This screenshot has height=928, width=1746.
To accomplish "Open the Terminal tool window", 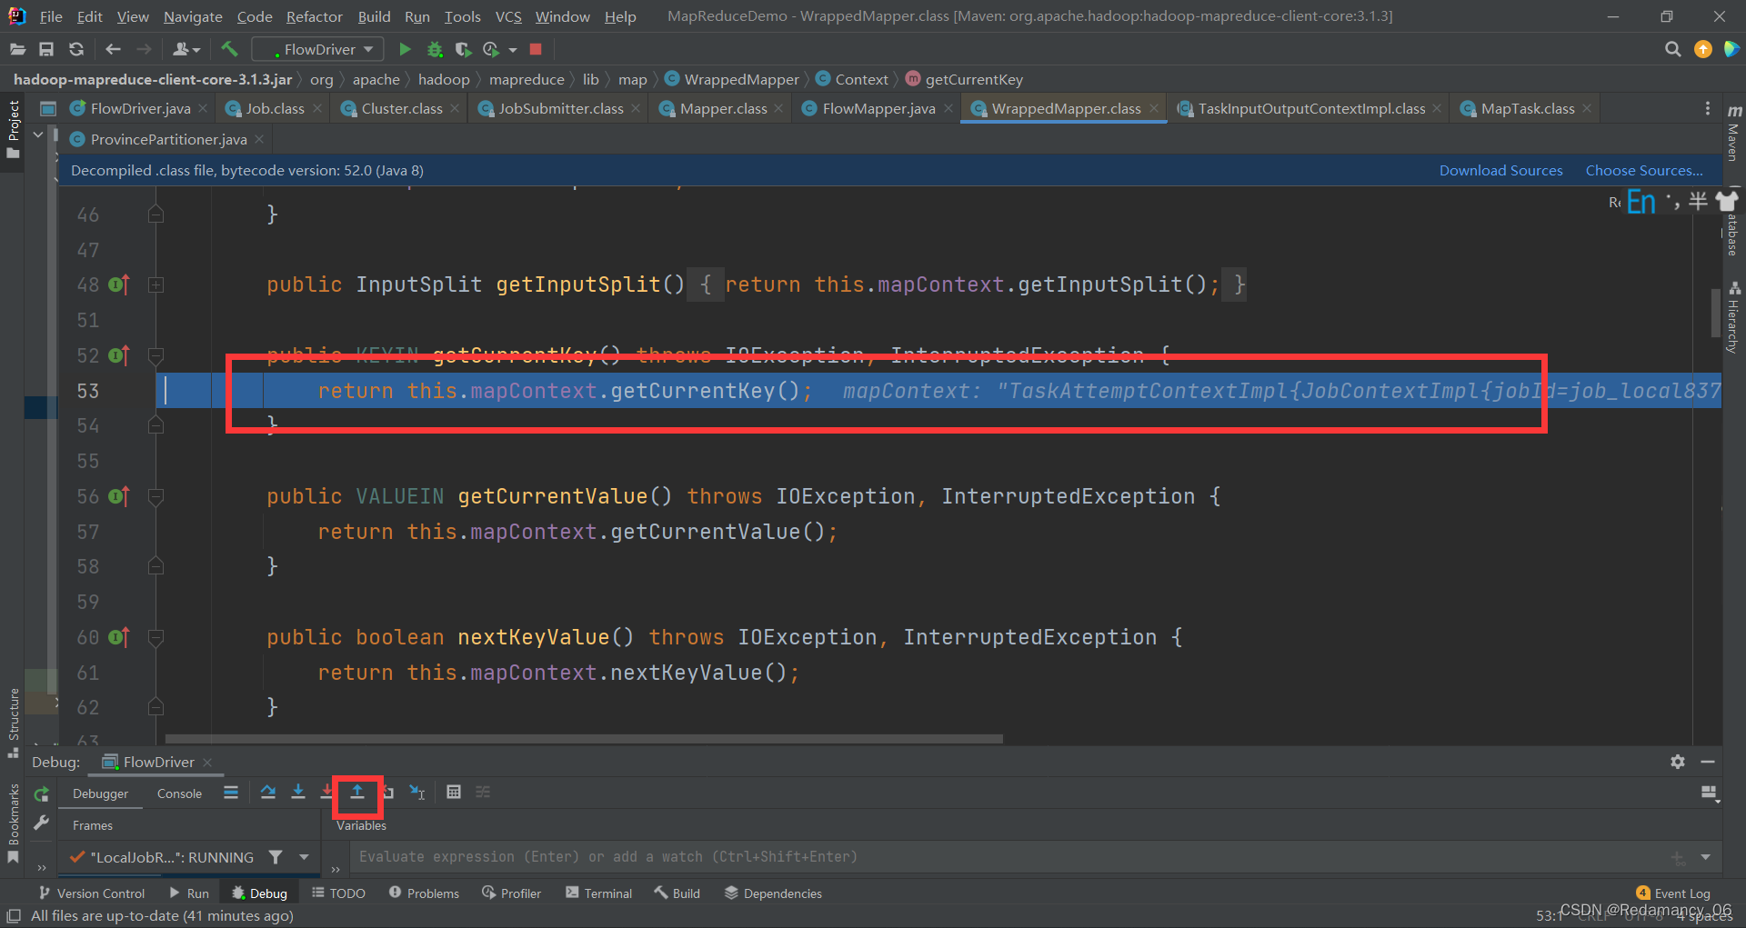I will (x=598, y=893).
